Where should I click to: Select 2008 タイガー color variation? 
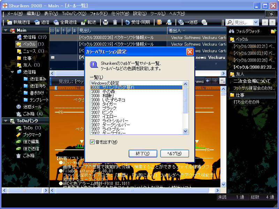coord(136,104)
